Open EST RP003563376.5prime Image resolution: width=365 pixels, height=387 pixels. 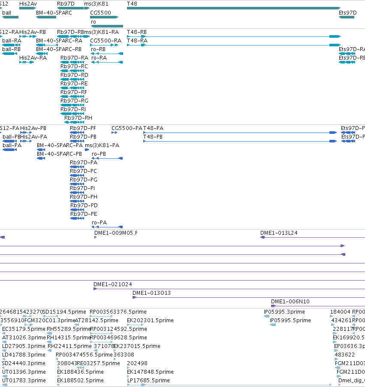[x=101, y=316]
